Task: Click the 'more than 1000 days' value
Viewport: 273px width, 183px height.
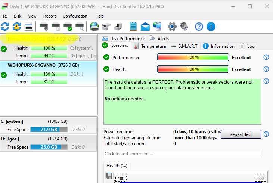Action: point(195,138)
